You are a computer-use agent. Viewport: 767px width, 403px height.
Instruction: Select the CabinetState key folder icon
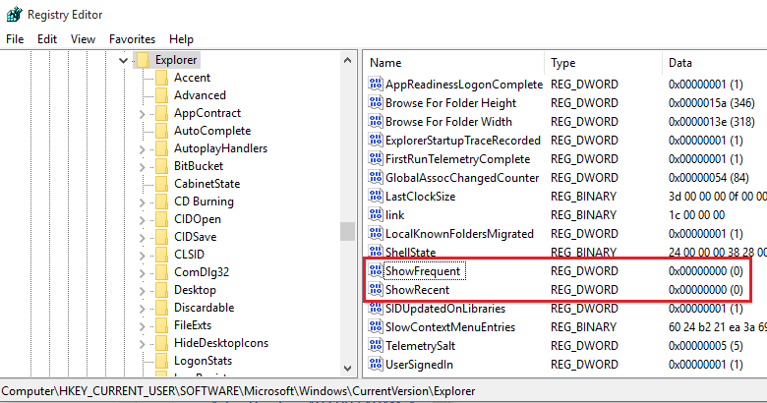[161, 184]
